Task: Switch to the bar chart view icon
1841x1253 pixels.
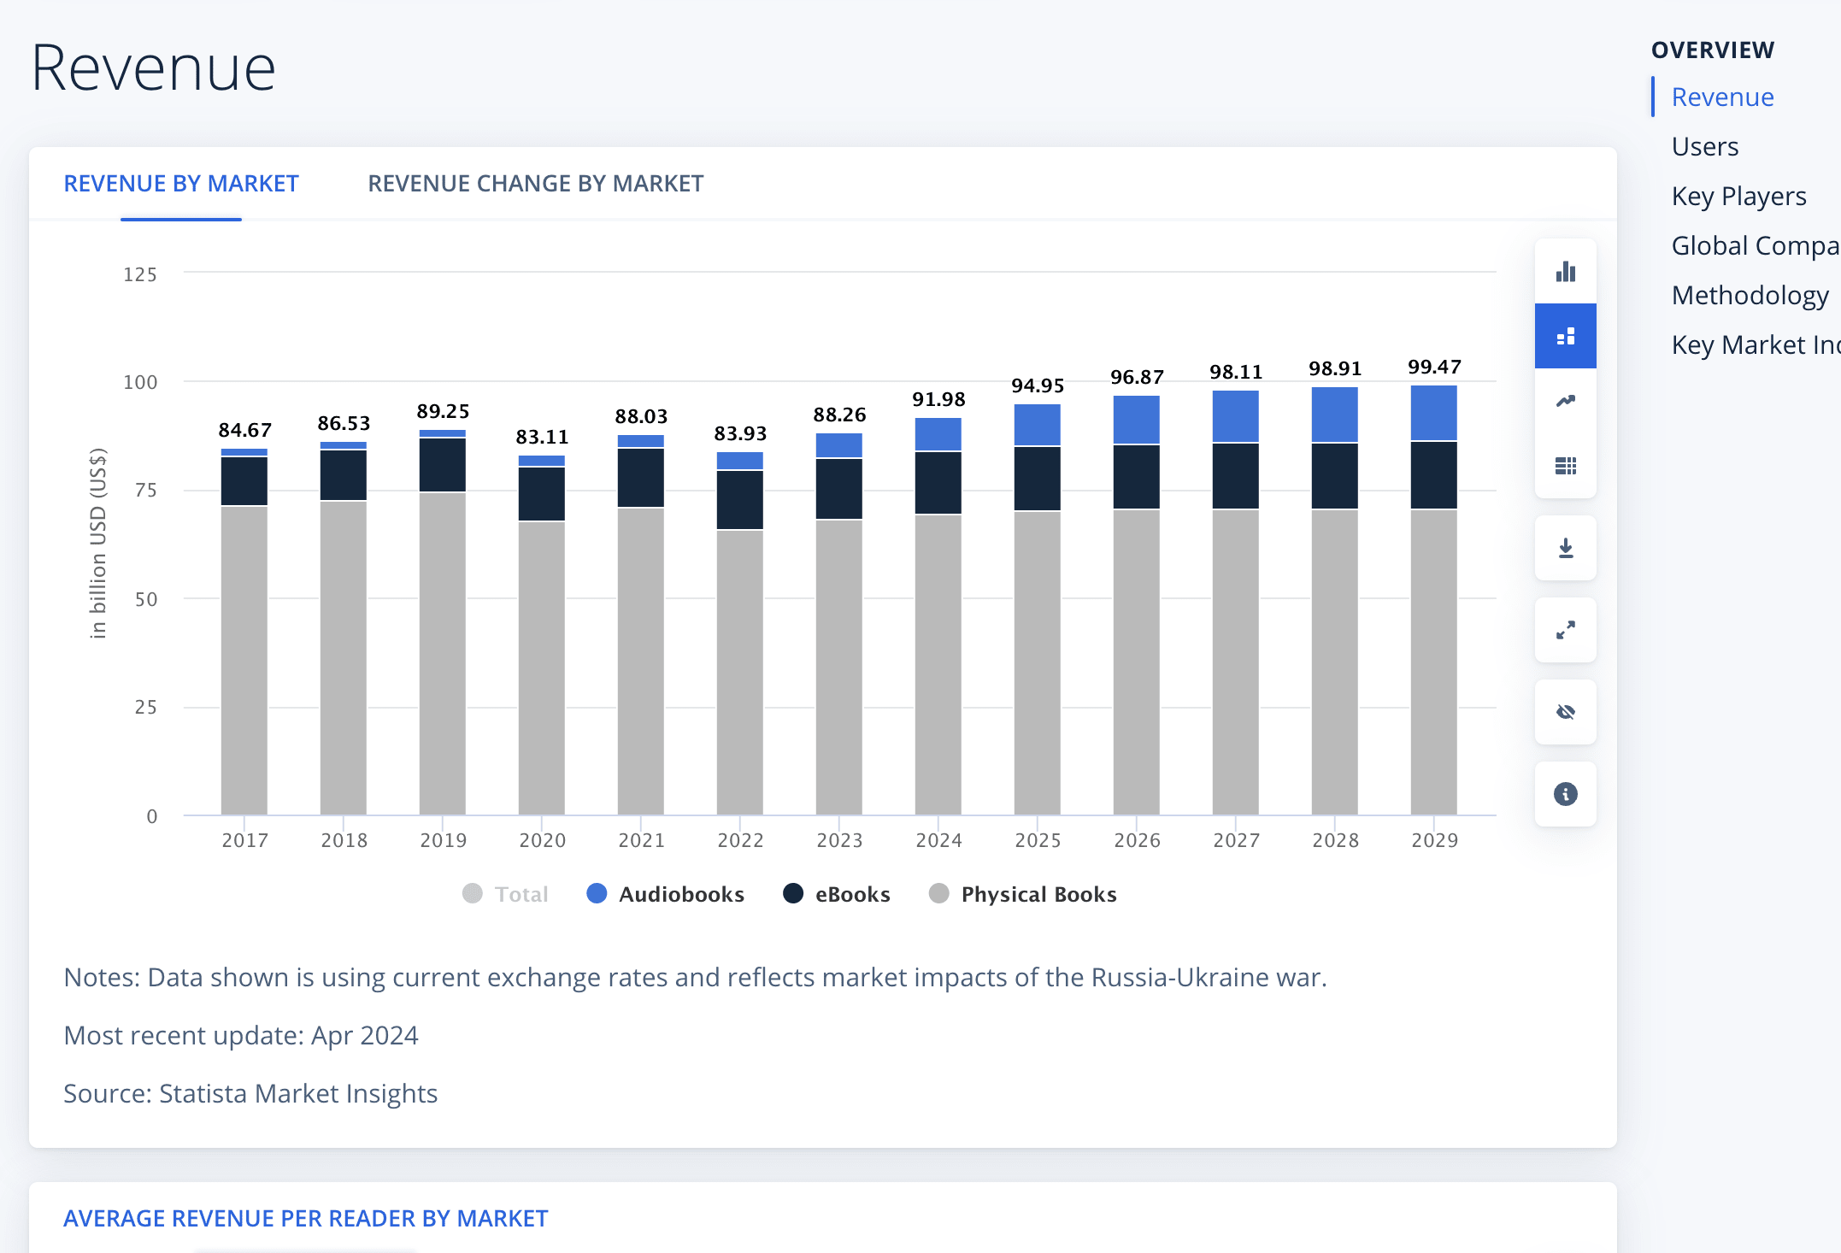Action: 1565,272
